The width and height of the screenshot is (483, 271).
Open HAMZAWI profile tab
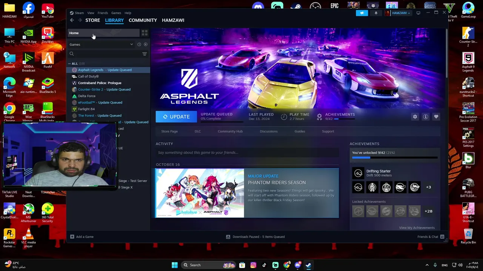173,20
